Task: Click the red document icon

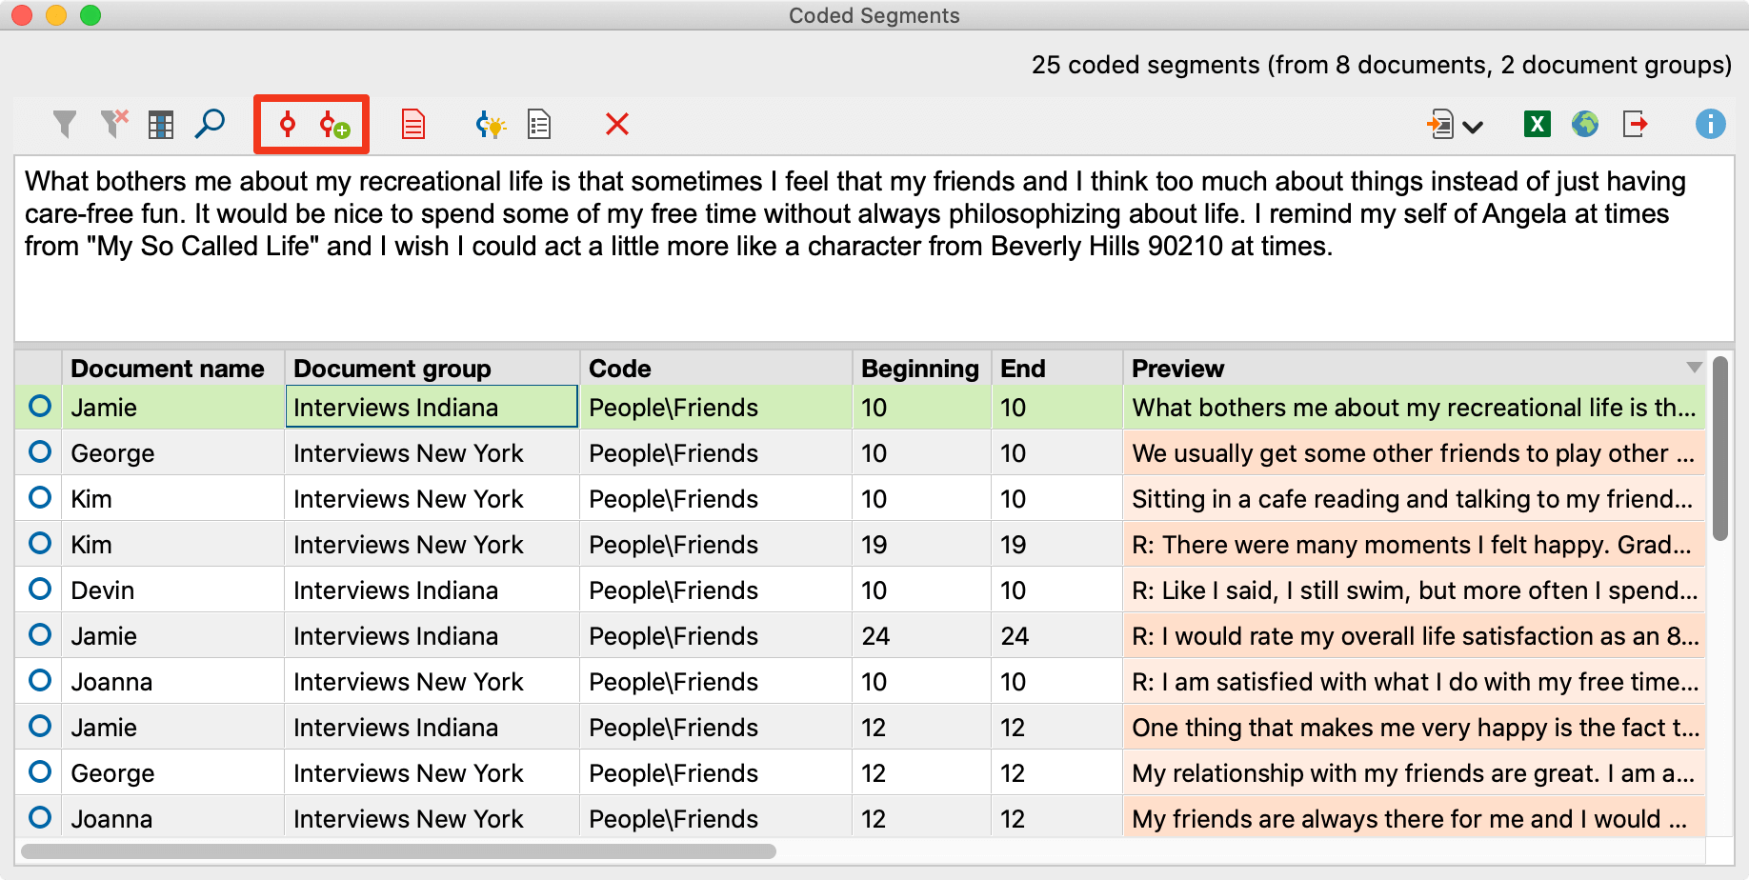Action: pos(413,125)
